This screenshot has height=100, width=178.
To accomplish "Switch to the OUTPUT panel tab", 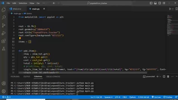I will (27, 77).
